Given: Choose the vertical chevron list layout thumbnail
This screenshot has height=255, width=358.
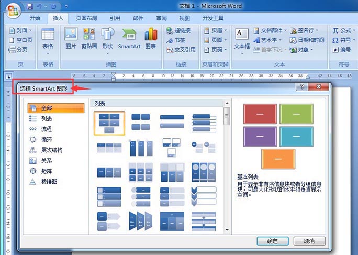Looking at the screenshot, I should [x=204, y=196].
